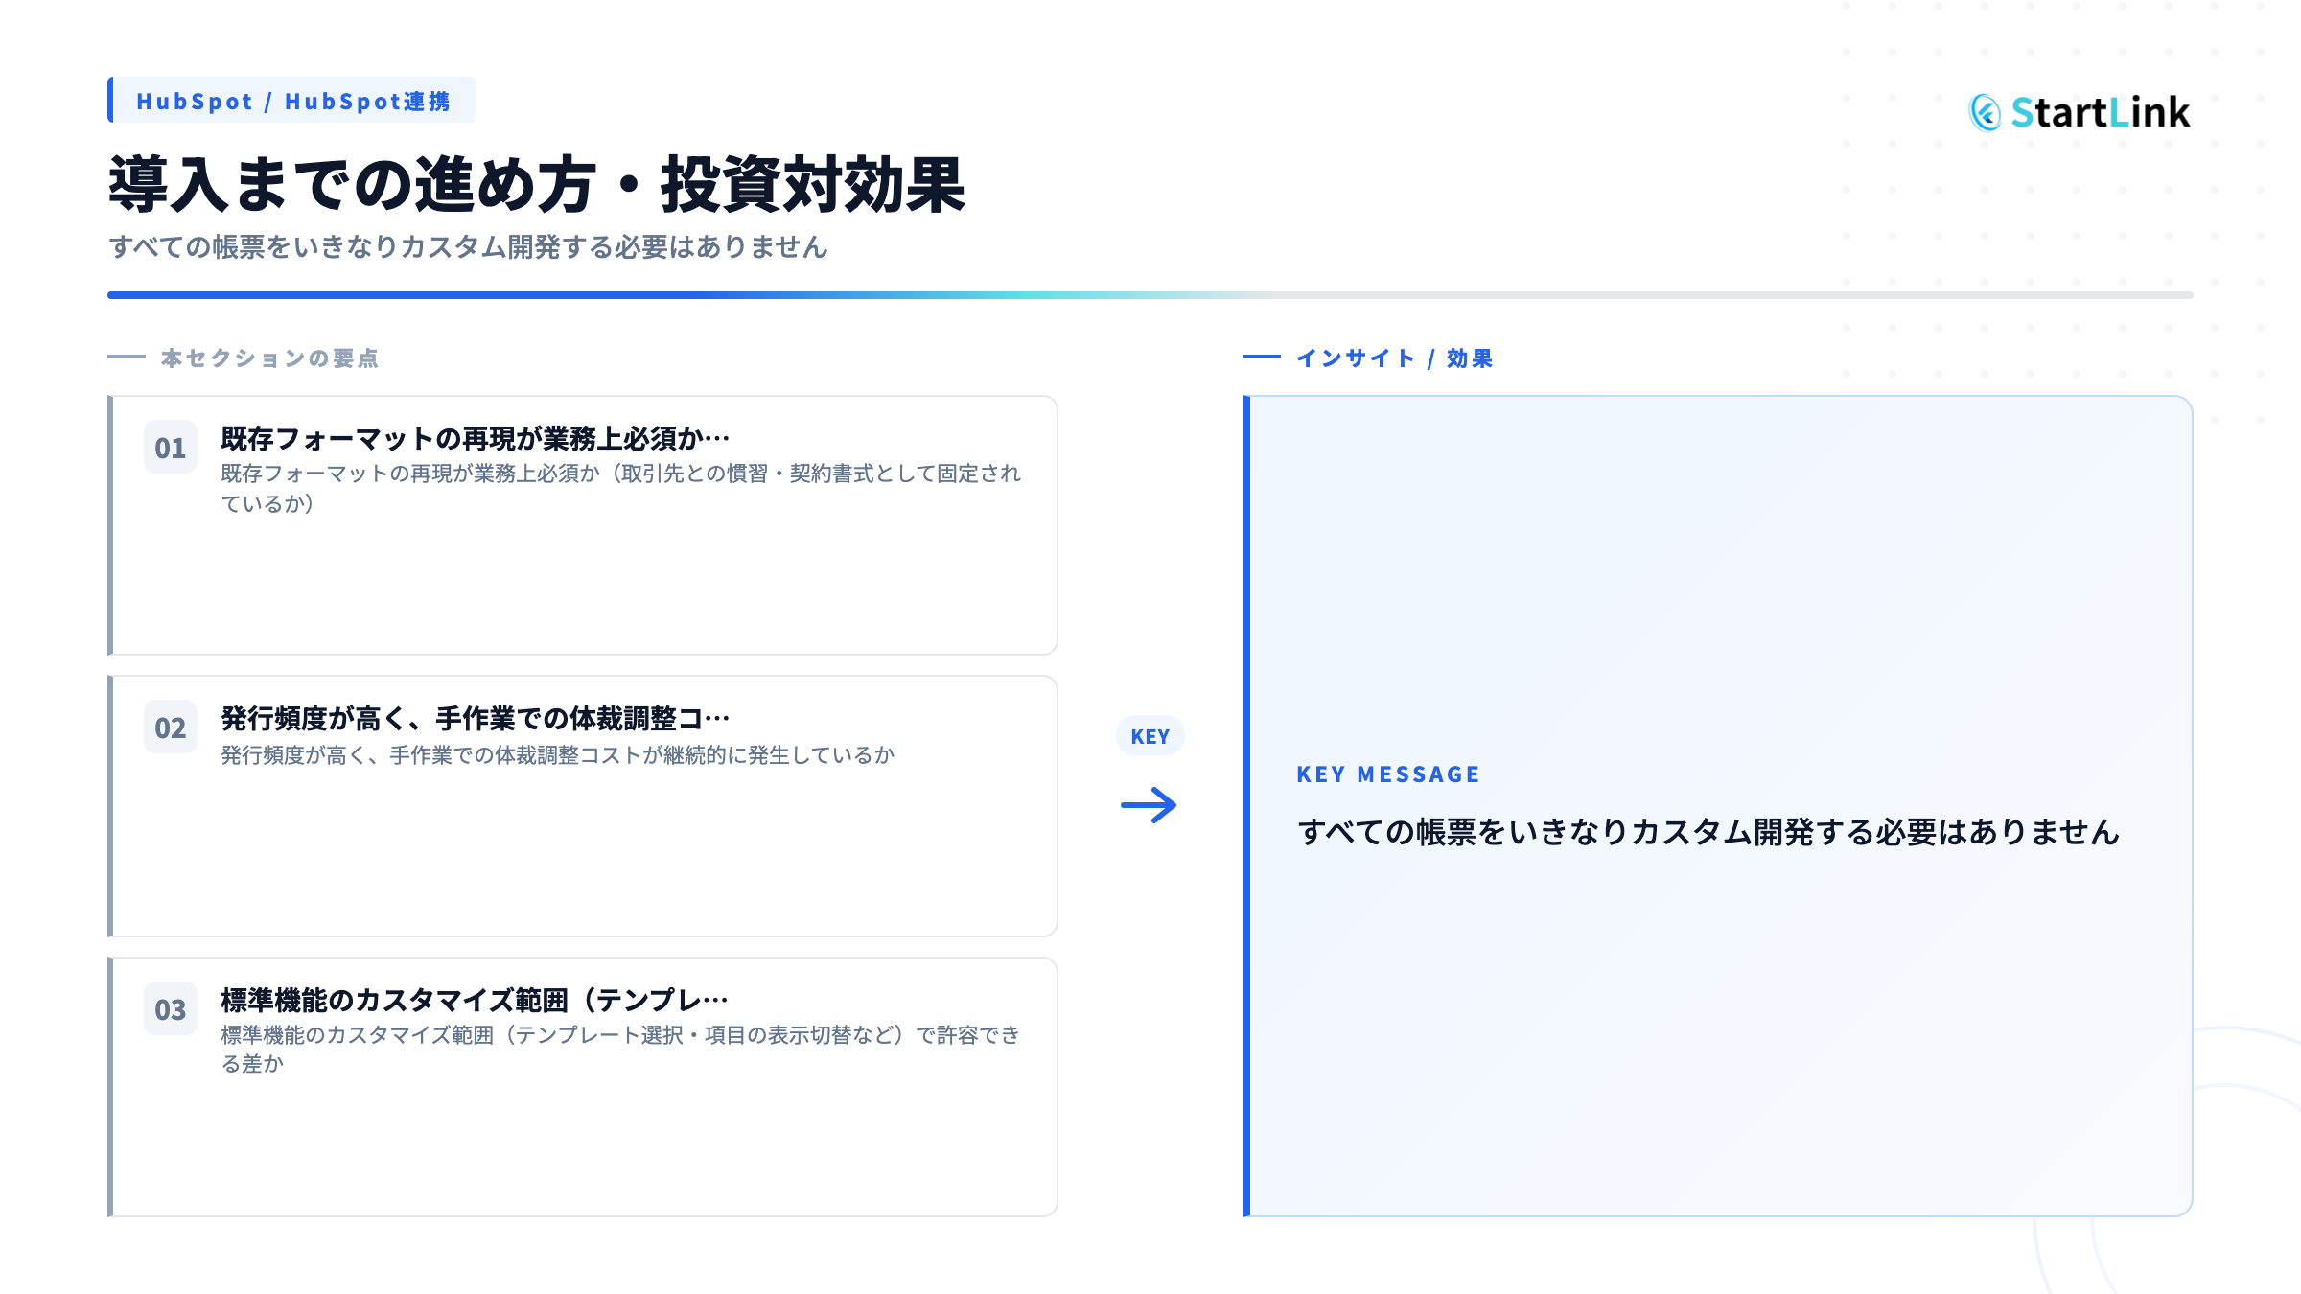Click the インサイト / 効果 section label
The image size is (2301, 1294).
pos(1394,358)
